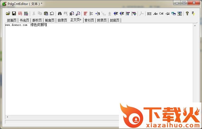Click the vertical scrollbar up arrow
Image resolution: width=202 pixels, height=129 pixels.
195,26
